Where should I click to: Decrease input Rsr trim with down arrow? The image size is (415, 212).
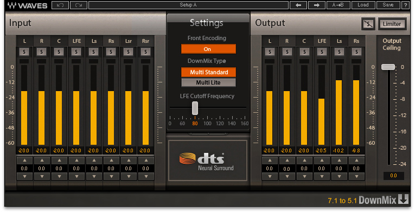click(146, 176)
